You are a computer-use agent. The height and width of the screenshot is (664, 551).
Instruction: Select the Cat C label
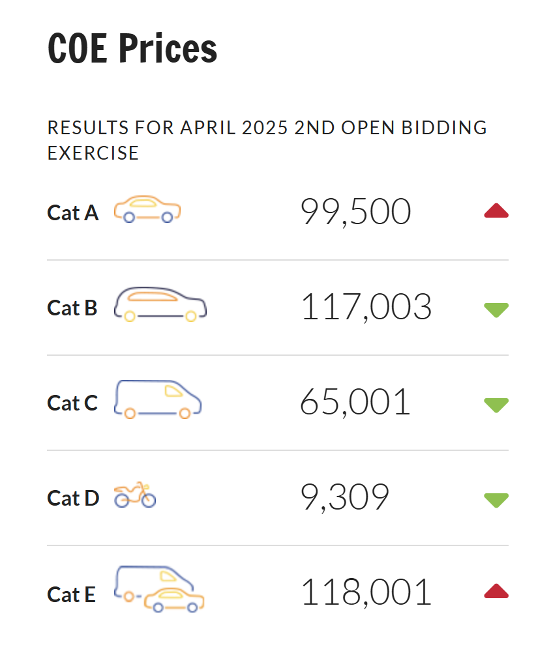(72, 403)
